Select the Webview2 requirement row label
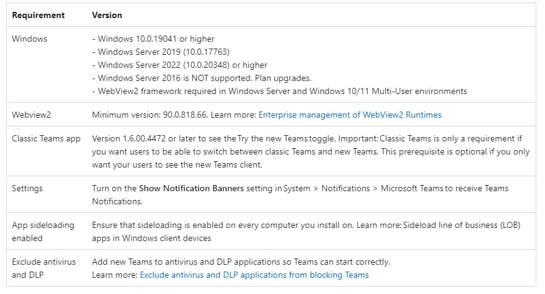545x294 pixels. pyautogui.click(x=32, y=115)
